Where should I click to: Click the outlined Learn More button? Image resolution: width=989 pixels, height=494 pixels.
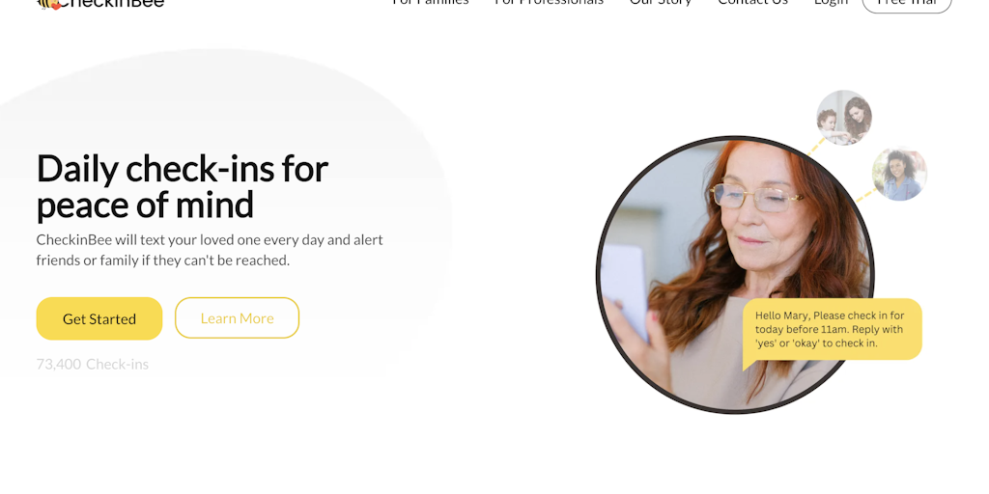(x=237, y=317)
